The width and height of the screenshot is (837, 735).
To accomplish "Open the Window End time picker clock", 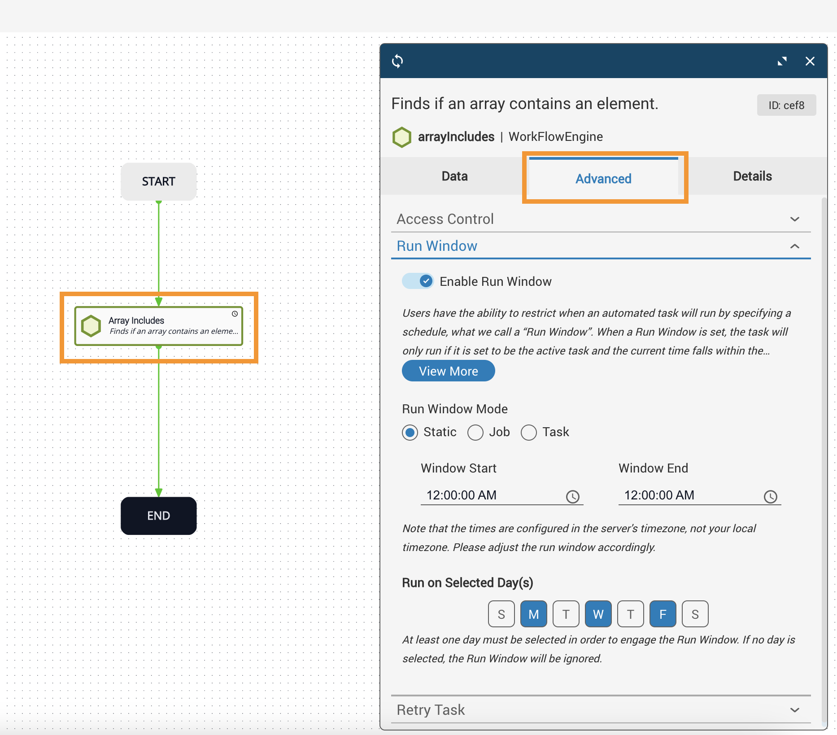I will click(x=770, y=496).
